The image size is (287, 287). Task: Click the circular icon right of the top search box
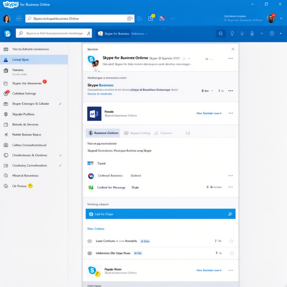click(140, 18)
